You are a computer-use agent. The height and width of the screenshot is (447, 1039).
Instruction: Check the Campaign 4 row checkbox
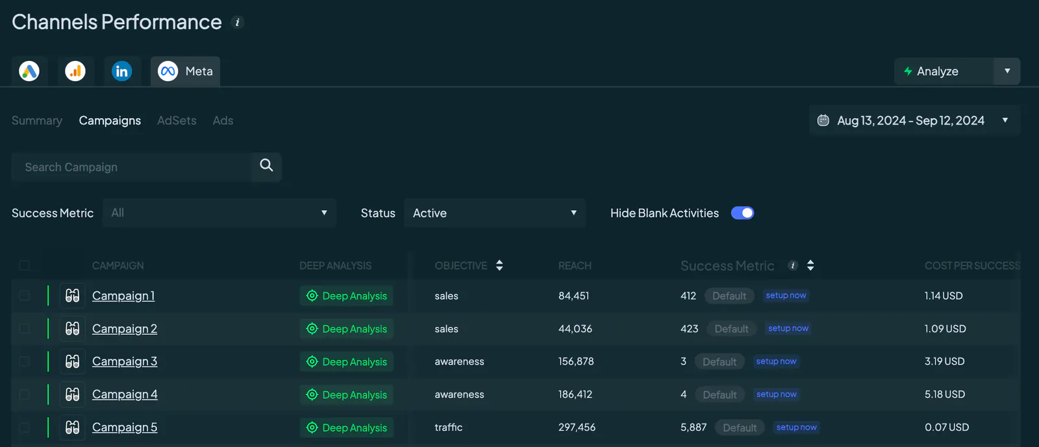click(x=25, y=394)
